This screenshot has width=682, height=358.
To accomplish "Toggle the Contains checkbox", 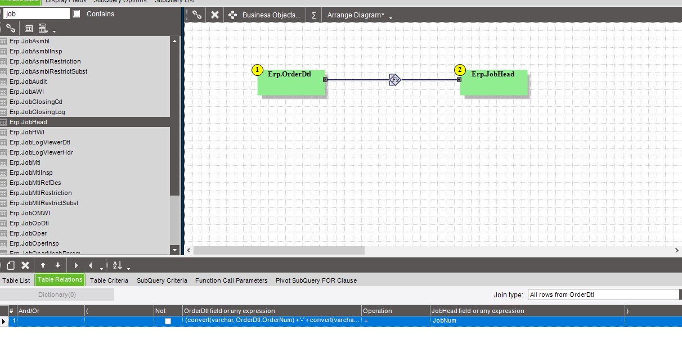I will click(x=77, y=13).
